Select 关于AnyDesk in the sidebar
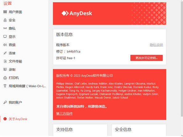Image resolution: width=183 pixels, height=137 pixels. tap(18, 119)
